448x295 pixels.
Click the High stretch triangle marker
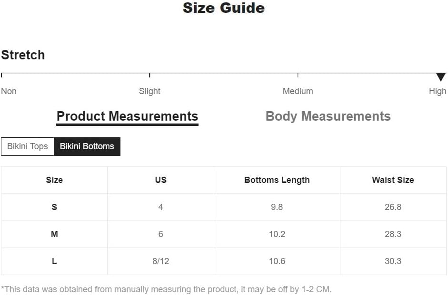click(441, 76)
